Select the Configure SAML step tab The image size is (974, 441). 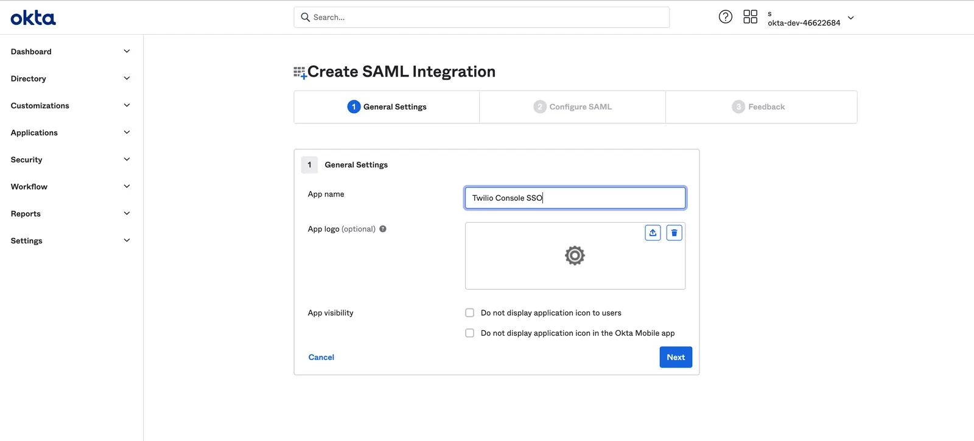click(x=572, y=107)
